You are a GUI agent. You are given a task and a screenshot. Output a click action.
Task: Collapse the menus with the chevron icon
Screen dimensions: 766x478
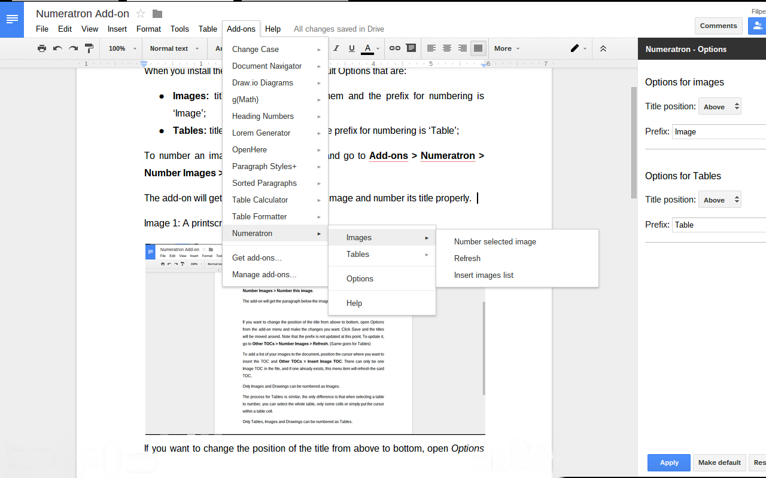click(x=603, y=48)
